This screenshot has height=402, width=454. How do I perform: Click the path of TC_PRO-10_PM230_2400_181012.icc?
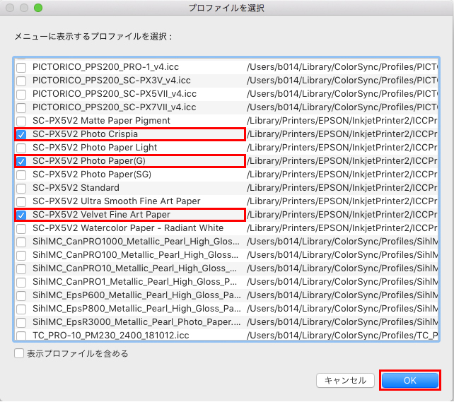(342, 336)
